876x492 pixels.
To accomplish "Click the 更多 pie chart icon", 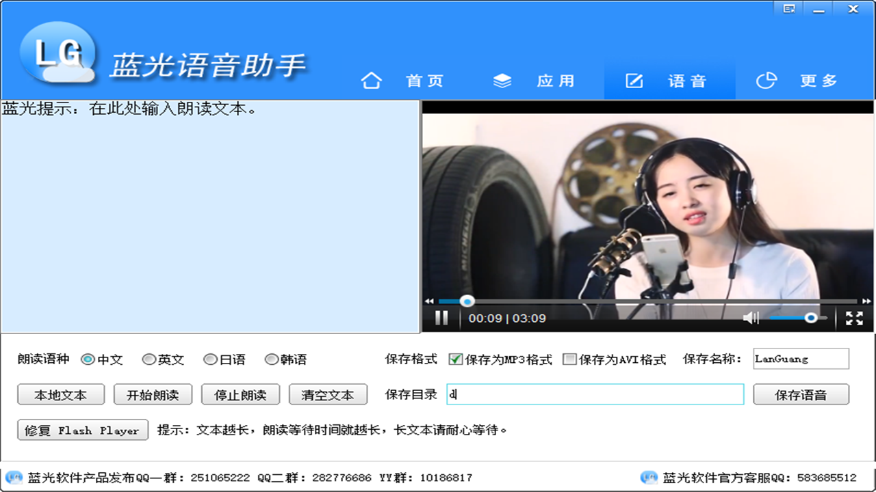I will click(766, 81).
